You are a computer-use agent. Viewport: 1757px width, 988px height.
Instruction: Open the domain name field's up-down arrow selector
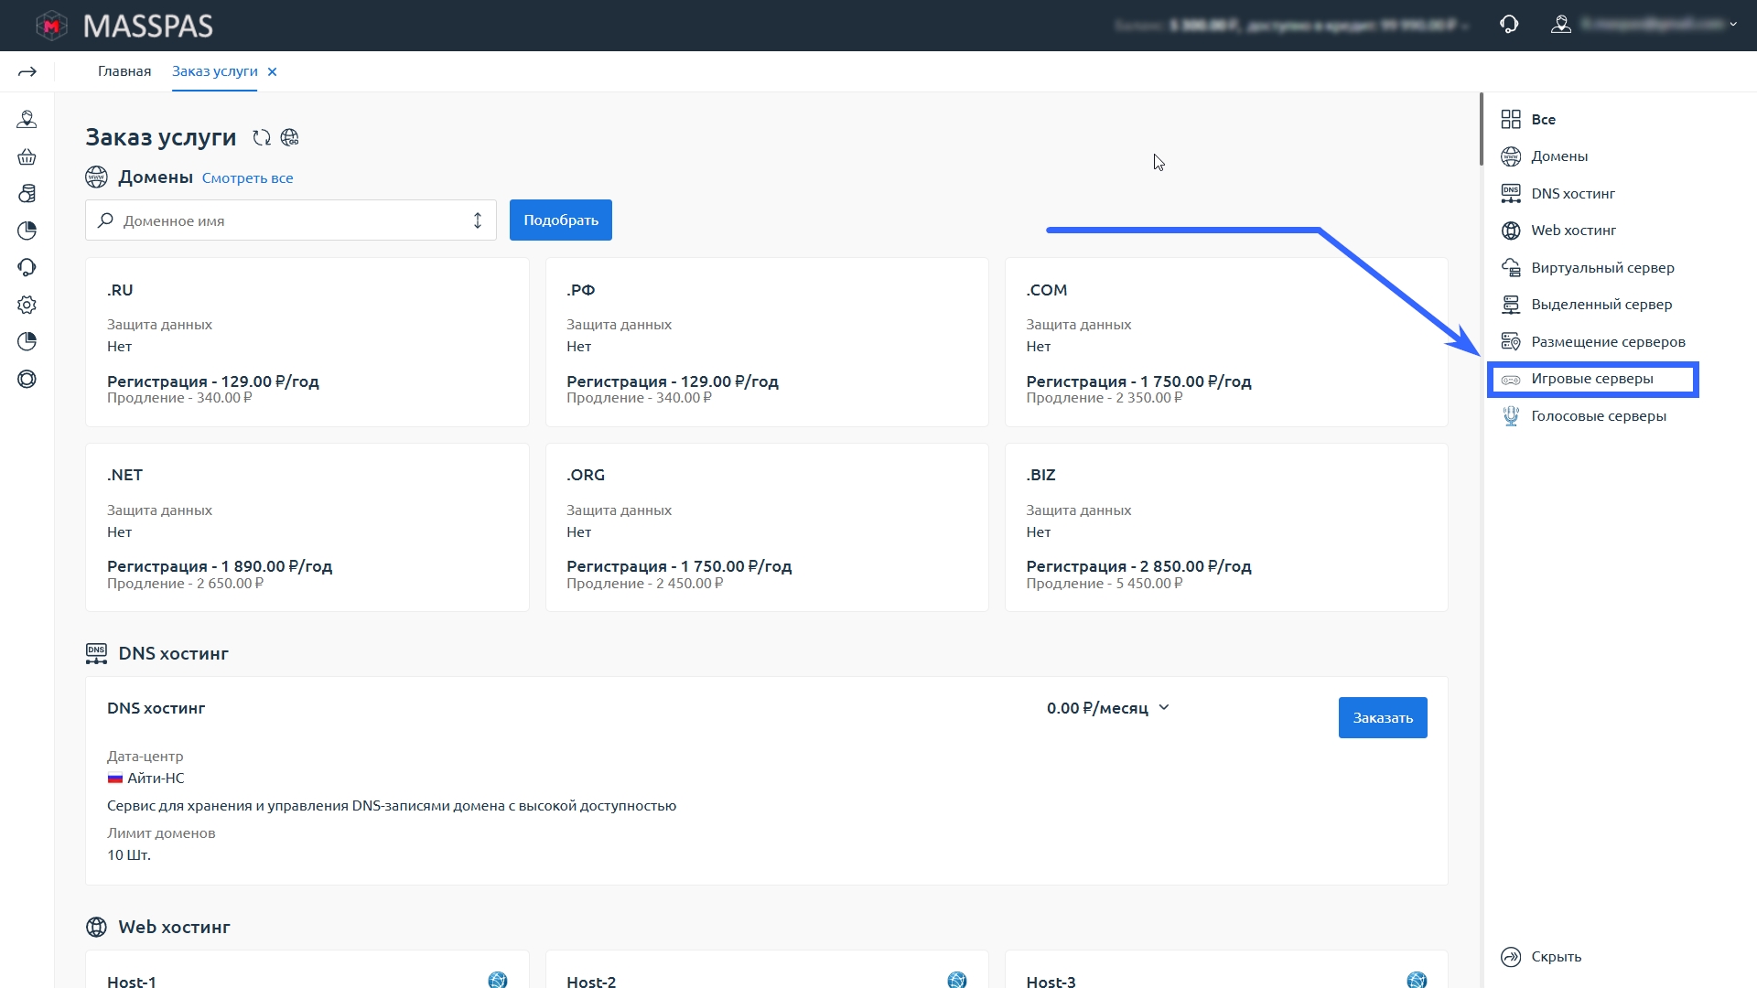(477, 220)
